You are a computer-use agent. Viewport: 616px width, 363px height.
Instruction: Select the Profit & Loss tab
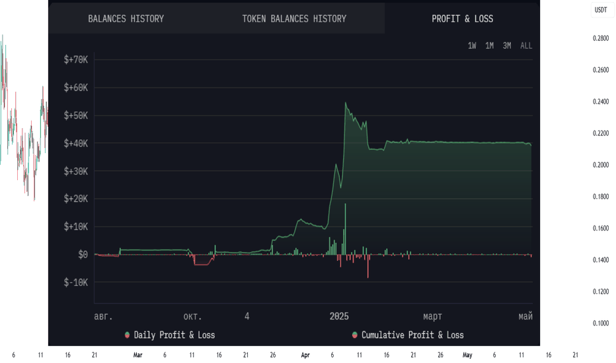point(463,18)
